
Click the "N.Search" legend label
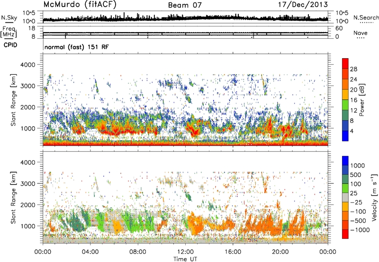pos(366,17)
